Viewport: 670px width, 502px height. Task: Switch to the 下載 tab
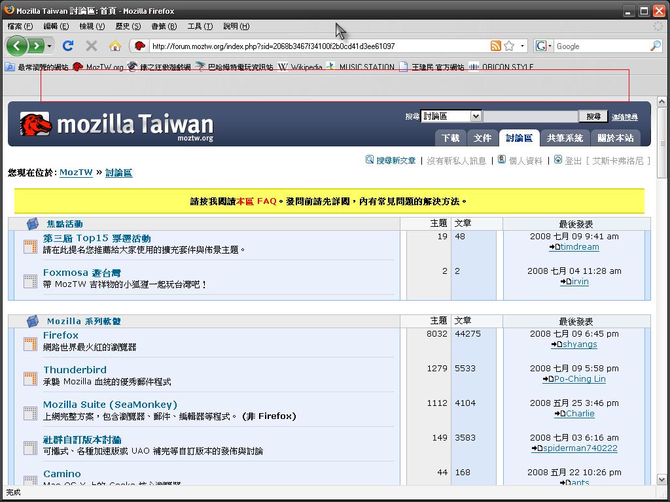click(x=450, y=138)
